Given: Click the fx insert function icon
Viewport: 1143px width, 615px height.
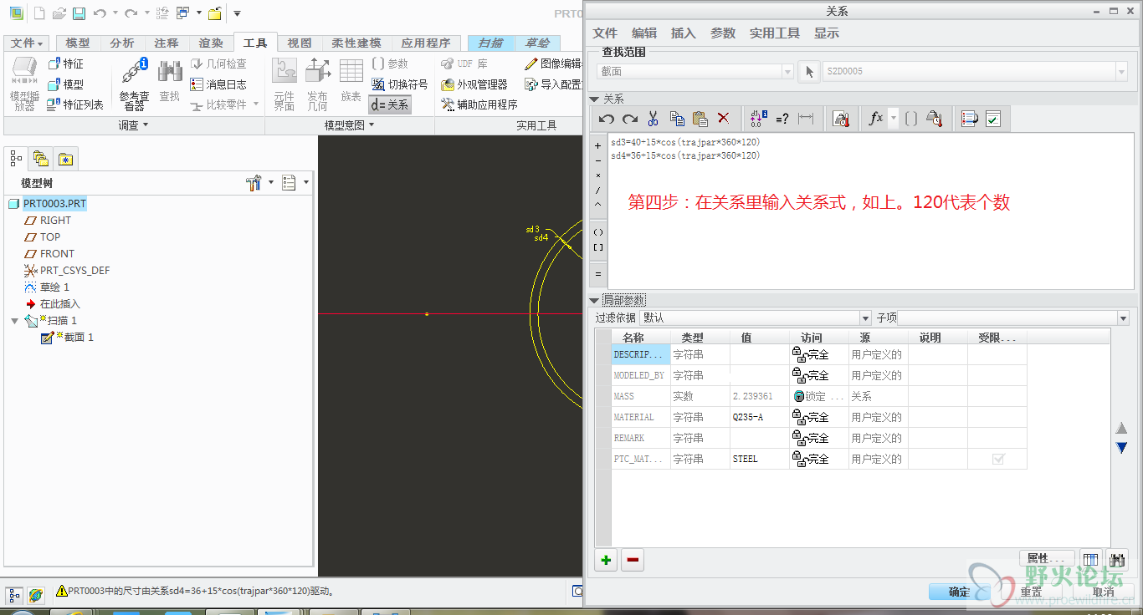Looking at the screenshot, I should coord(876,119).
